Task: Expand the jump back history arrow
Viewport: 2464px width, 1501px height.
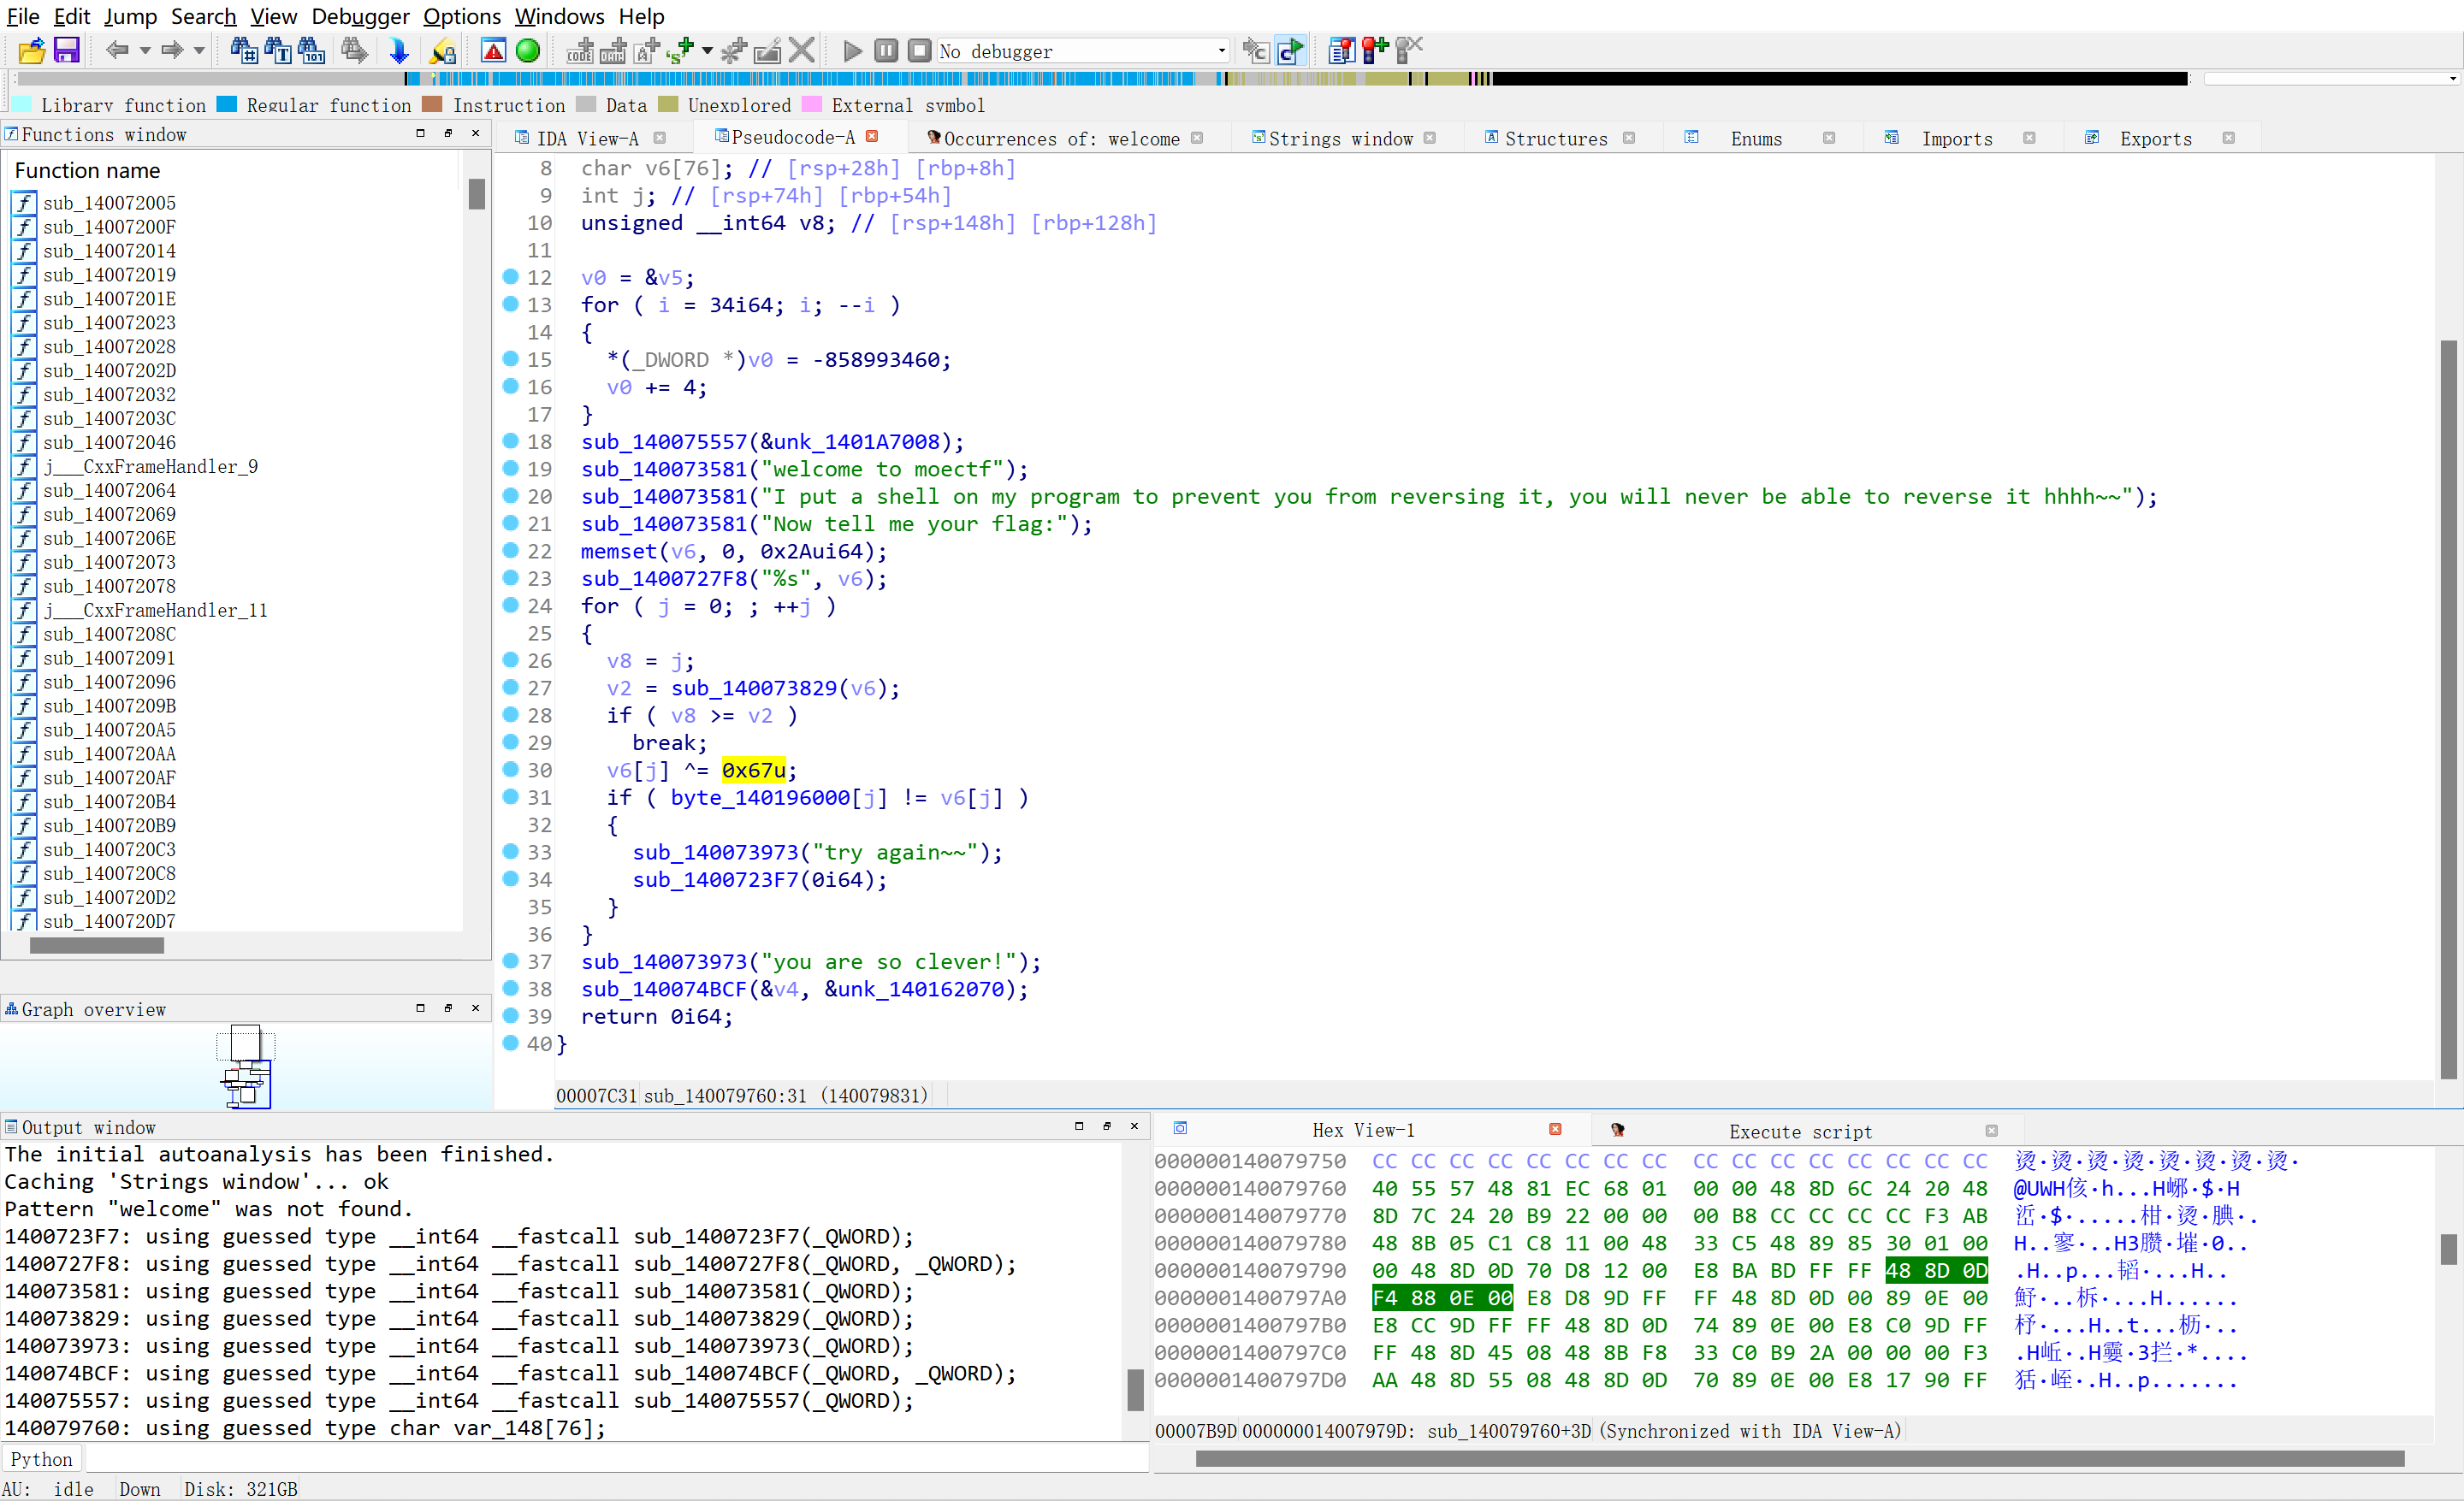Action: point(145,50)
